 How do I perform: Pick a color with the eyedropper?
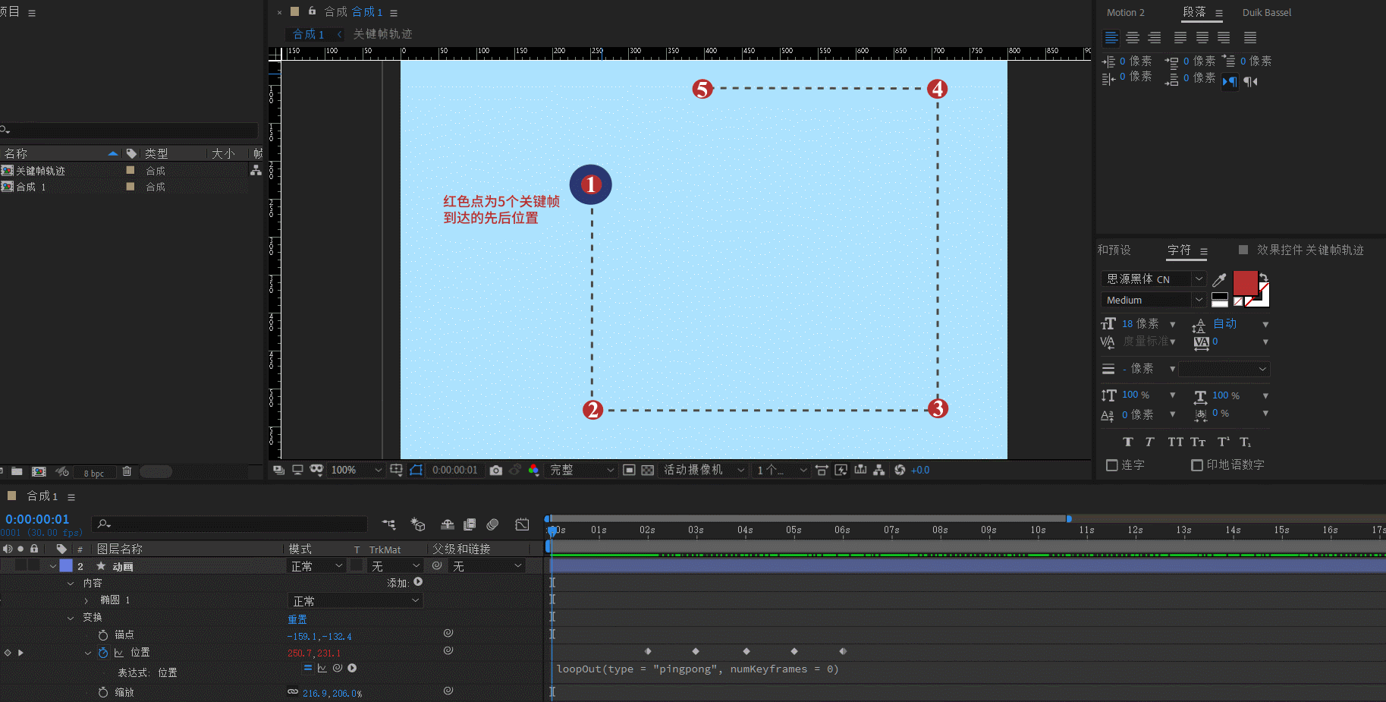(x=1219, y=279)
